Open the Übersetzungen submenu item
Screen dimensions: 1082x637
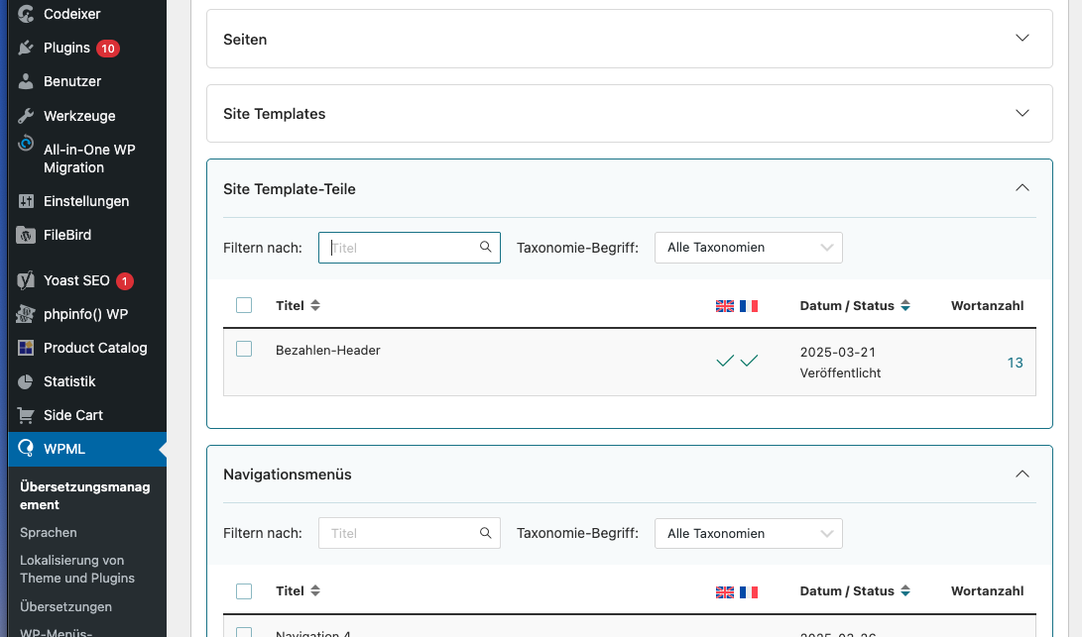(x=65, y=606)
